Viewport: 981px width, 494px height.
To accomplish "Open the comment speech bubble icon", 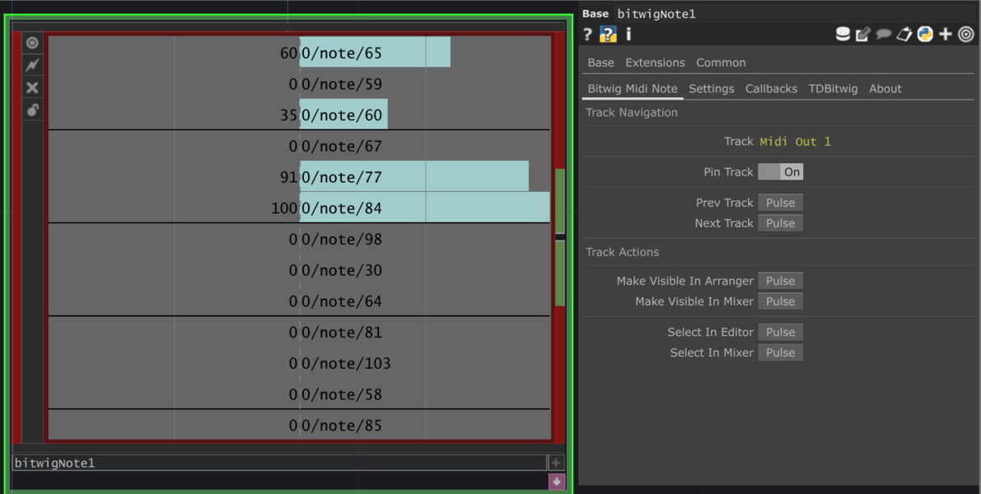I will [884, 35].
